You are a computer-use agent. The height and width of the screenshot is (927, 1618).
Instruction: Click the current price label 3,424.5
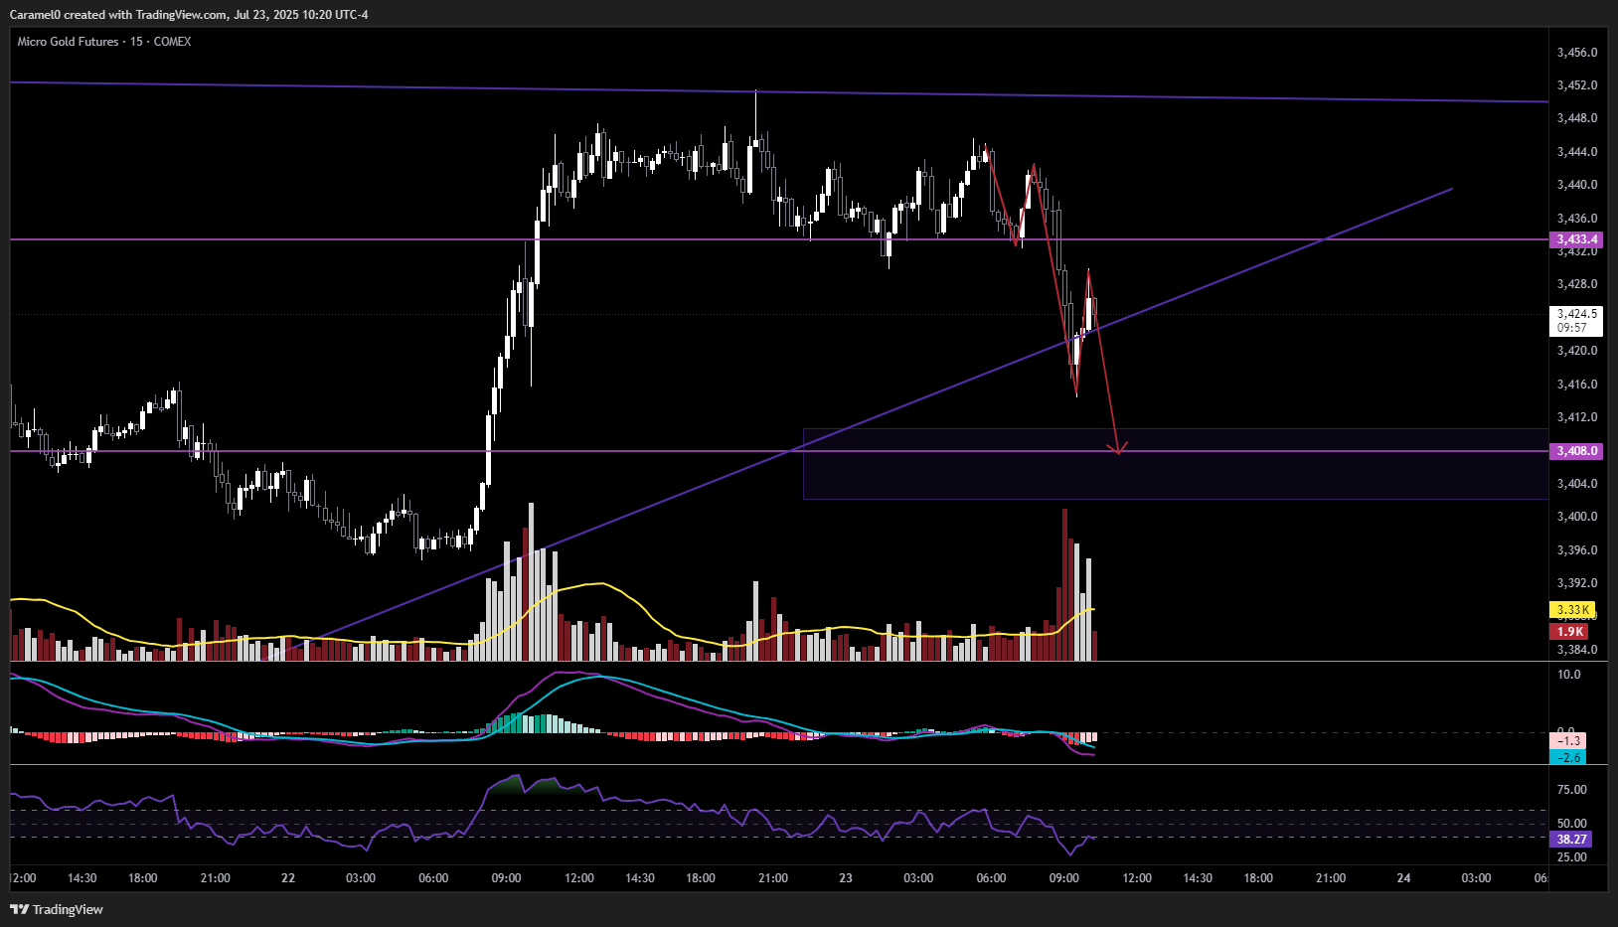(x=1576, y=314)
